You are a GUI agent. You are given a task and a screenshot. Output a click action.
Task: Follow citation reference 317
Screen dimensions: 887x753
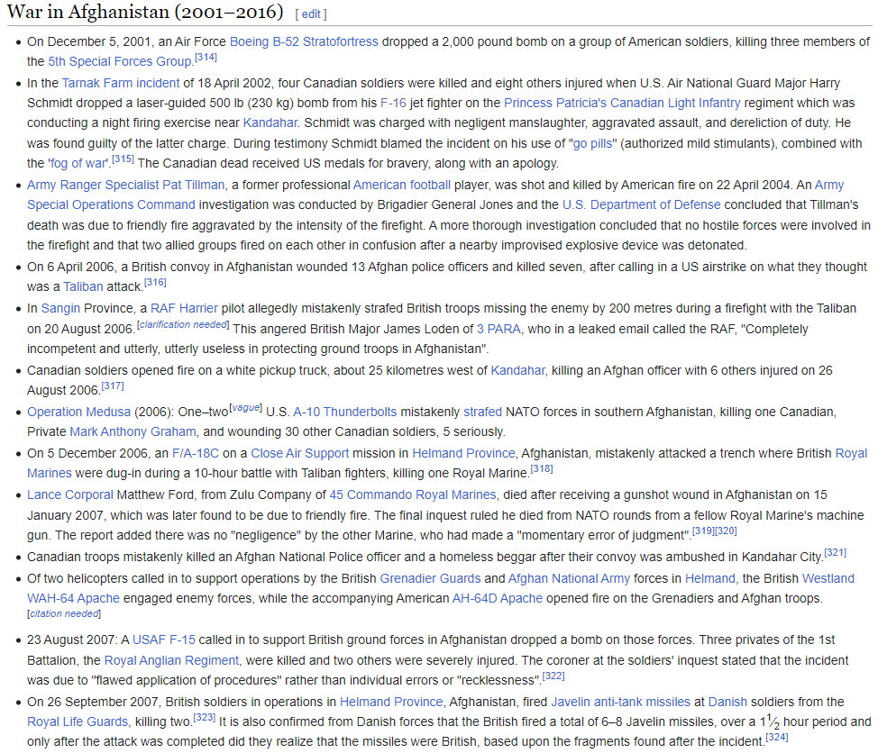[x=112, y=386]
